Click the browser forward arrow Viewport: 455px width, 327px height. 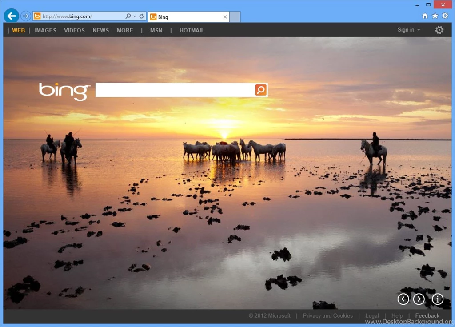coord(25,16)
